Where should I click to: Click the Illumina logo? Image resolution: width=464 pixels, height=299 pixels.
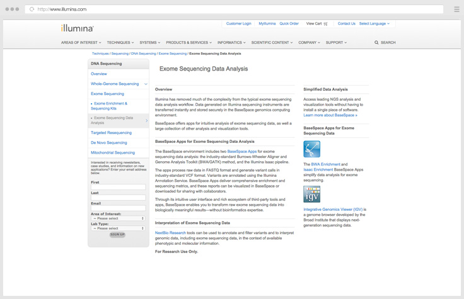tap(78, 28)
